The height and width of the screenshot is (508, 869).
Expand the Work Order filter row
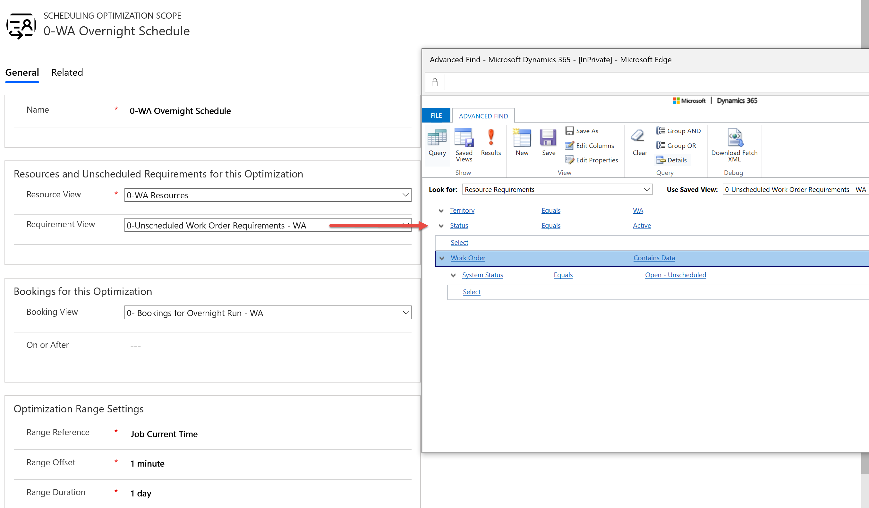(x=442, y=258)
